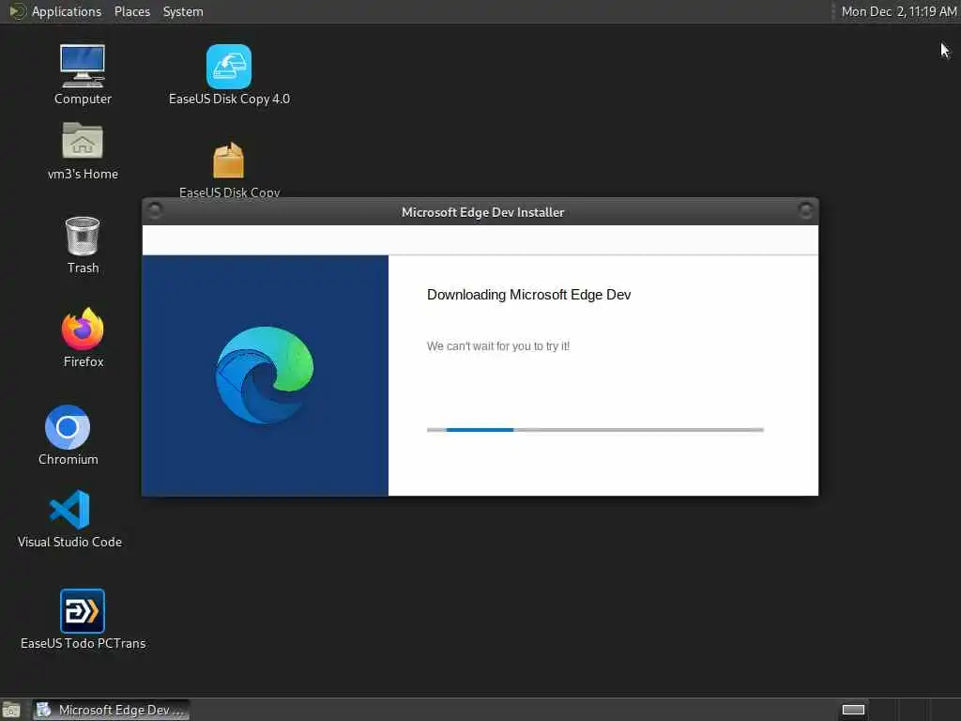Screen dimensions: 961x721
Task: Click the clock showing Mon Dec 2
Action: click(x=898, y=11)
